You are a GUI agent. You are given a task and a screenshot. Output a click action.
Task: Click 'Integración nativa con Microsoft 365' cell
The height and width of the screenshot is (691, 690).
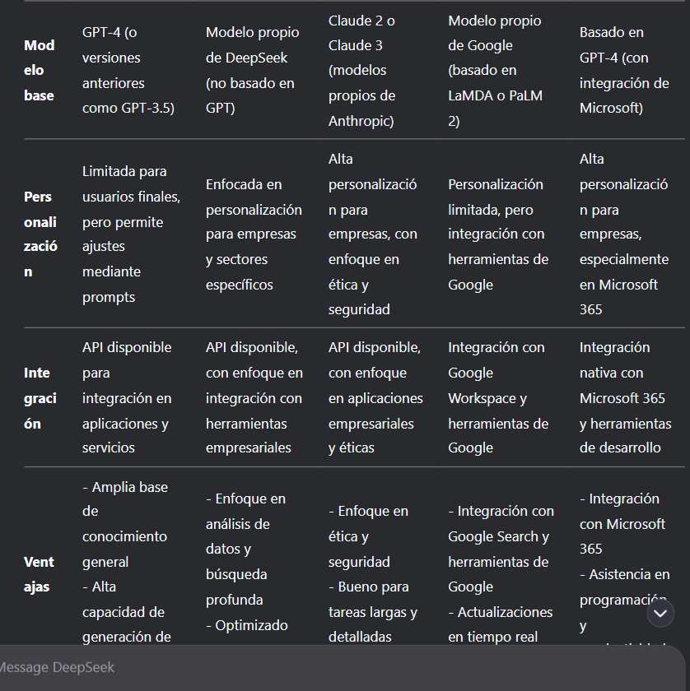(626, 397)
